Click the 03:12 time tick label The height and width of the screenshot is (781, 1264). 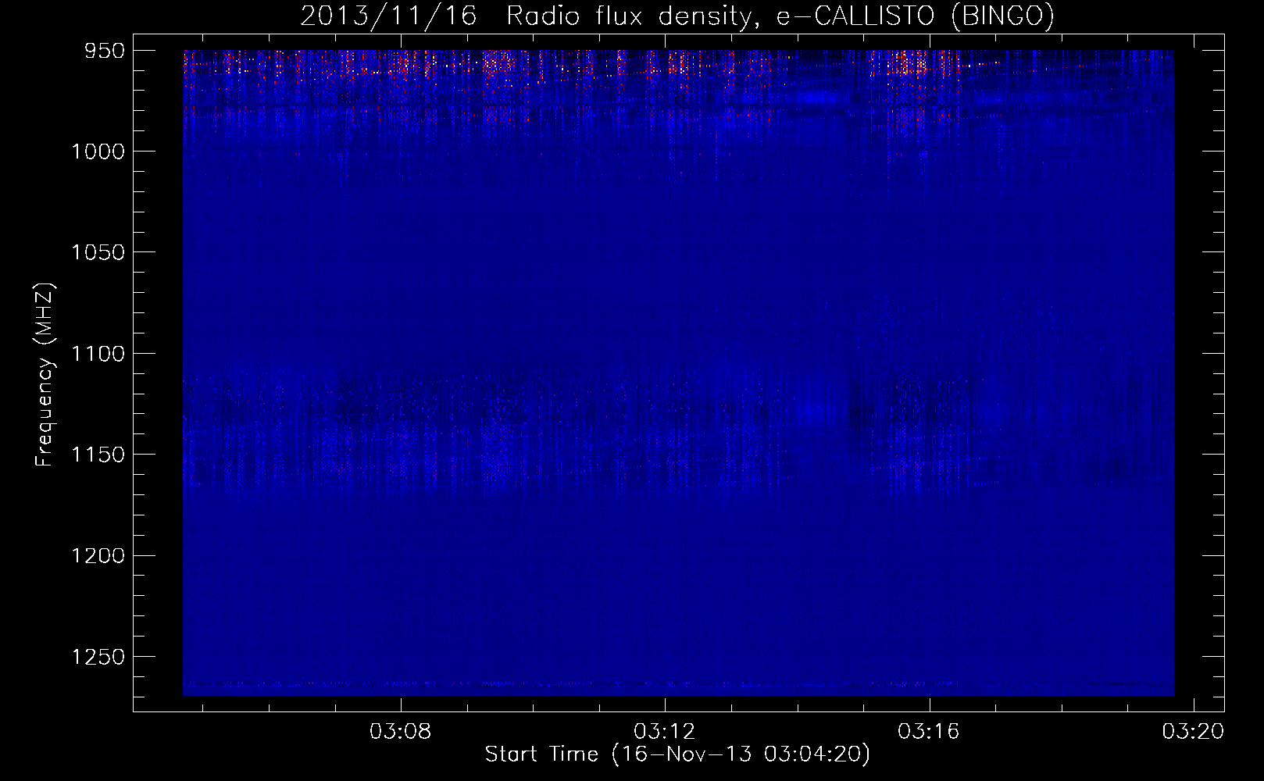[x=665, y=732]
